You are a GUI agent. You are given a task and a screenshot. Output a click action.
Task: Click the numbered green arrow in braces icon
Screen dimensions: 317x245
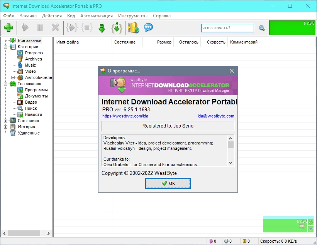117,28
